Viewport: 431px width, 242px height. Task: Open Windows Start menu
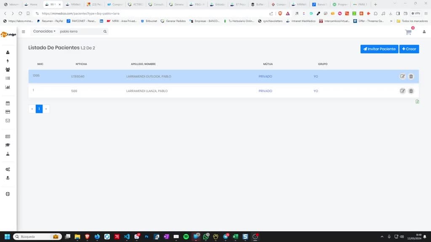8,237
